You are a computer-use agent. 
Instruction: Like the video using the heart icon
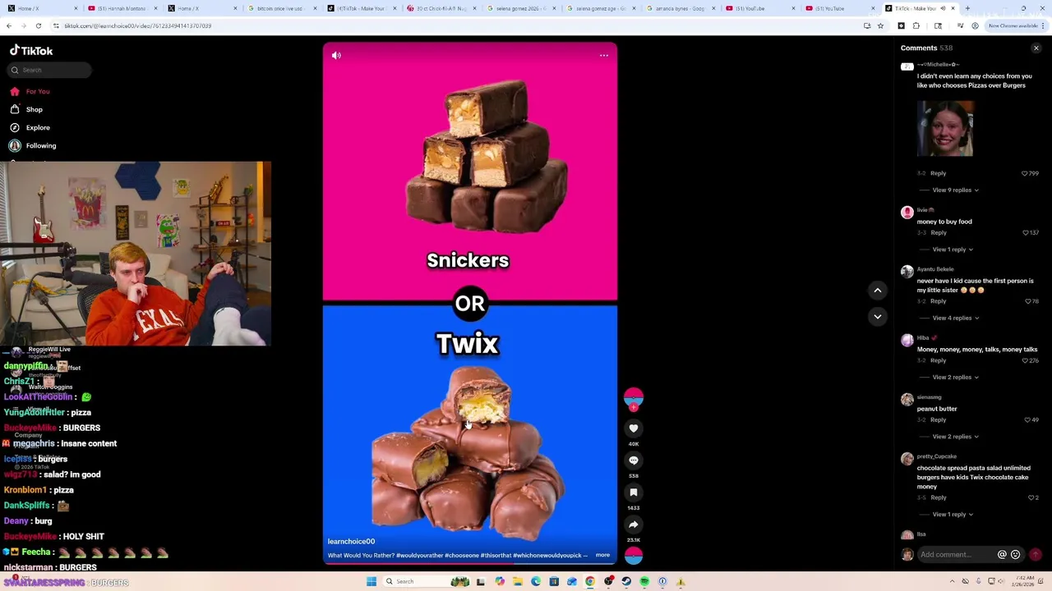[x=634, y=428]
